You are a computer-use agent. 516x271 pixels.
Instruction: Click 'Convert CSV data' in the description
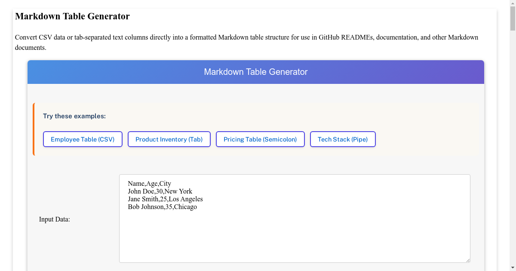pyautogui.click(x=40, y=37)
